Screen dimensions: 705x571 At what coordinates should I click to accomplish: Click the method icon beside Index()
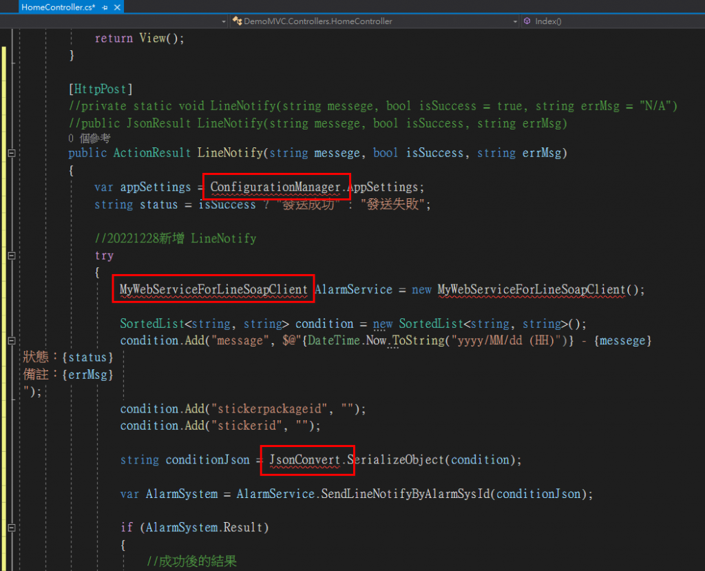tap(527, 21)
